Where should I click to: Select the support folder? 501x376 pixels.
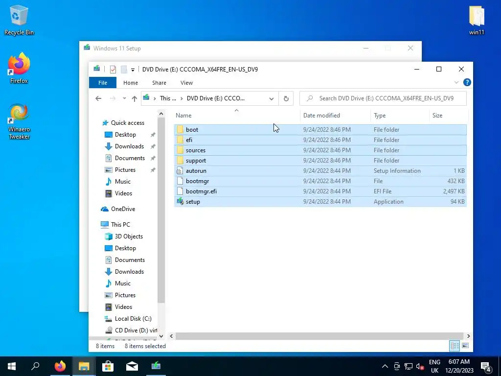[x=320, y=160]
